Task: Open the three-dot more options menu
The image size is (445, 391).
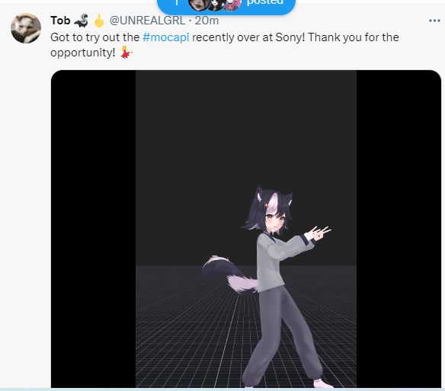Action: click(434, 21)
